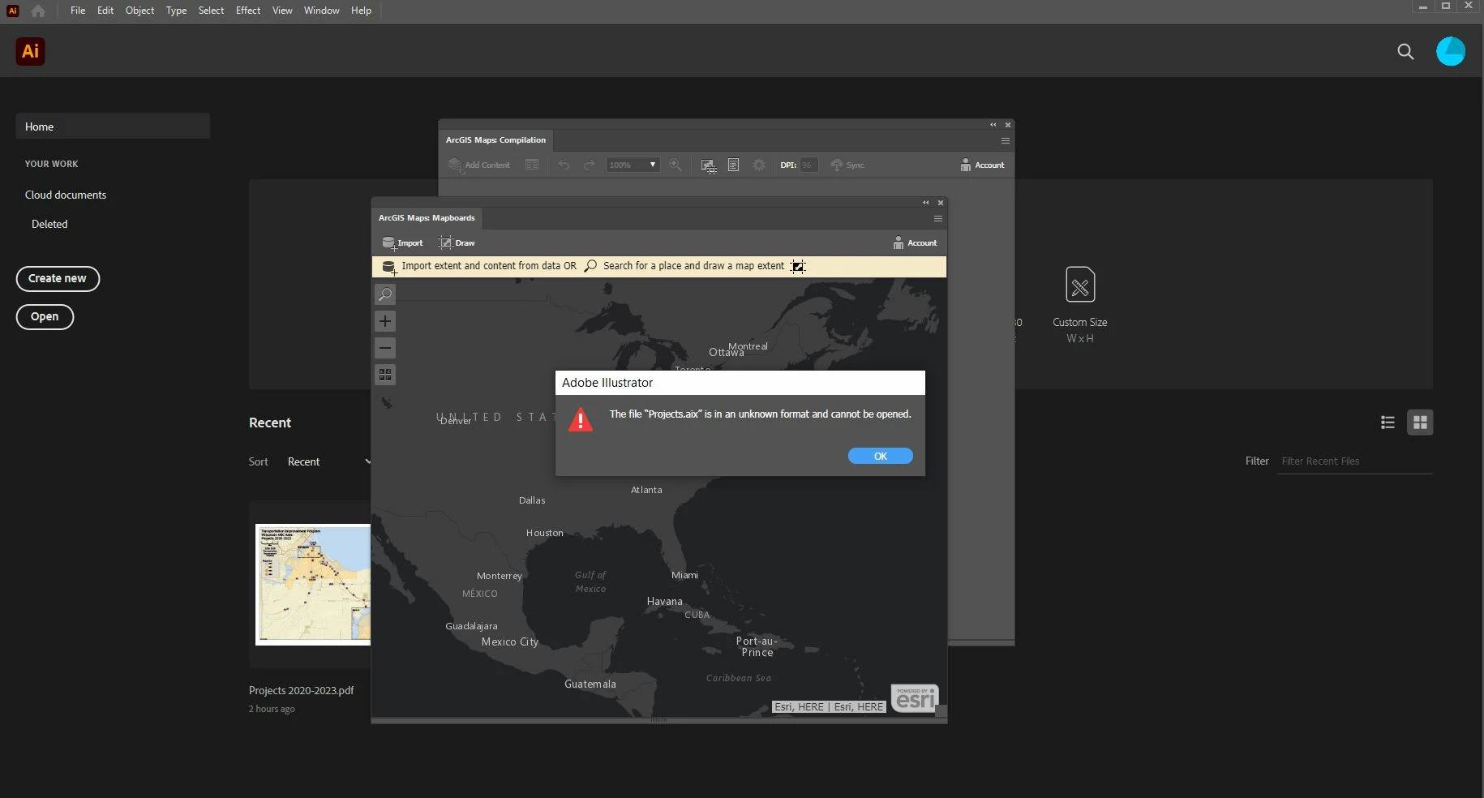The width and height of the screenshot is (1484, 798).
Task: Click the search magnifier icon at top right
Action: tap(1405, 52)
